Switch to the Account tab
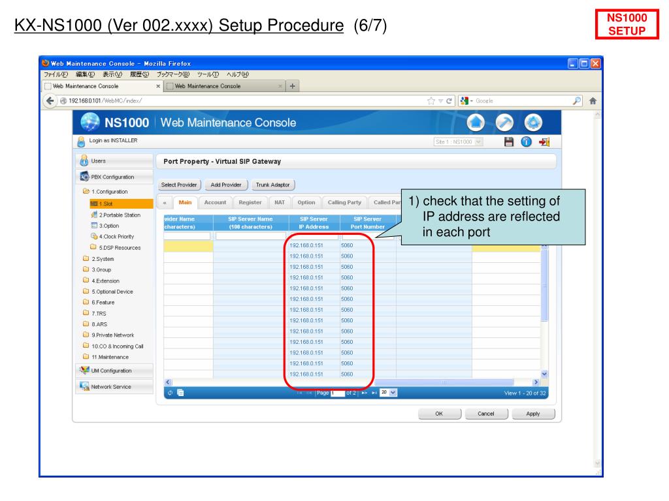Screen dimensions: 669x501 (x=215, y=202)
